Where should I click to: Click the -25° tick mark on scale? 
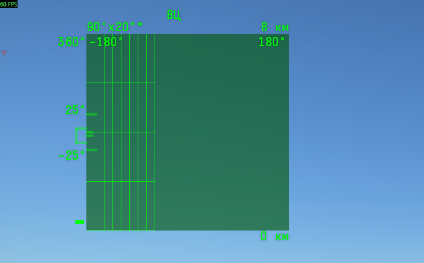click(92, 150)
